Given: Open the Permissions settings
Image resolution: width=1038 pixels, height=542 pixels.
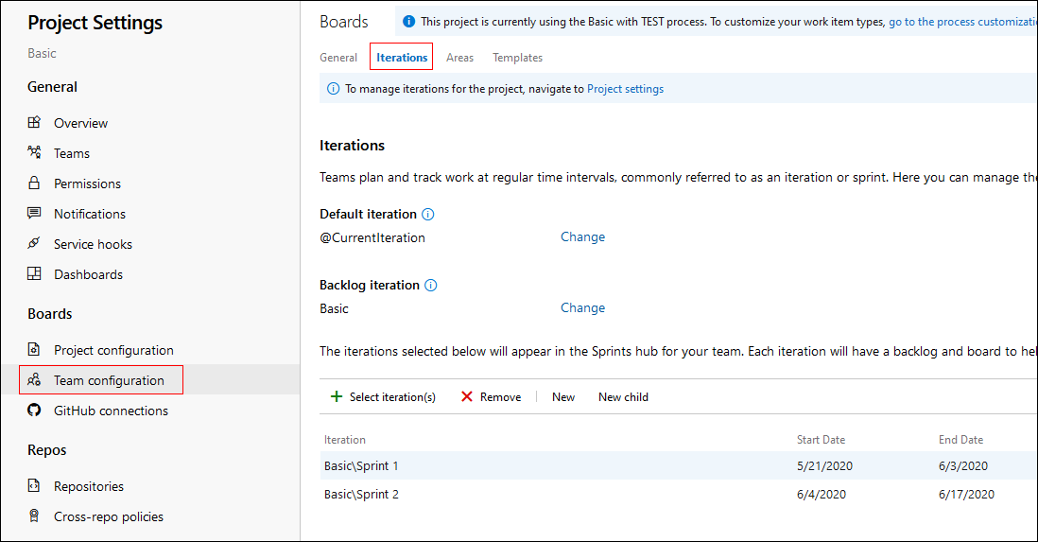Looking at the screenshot, I should [x=87, y=184].
